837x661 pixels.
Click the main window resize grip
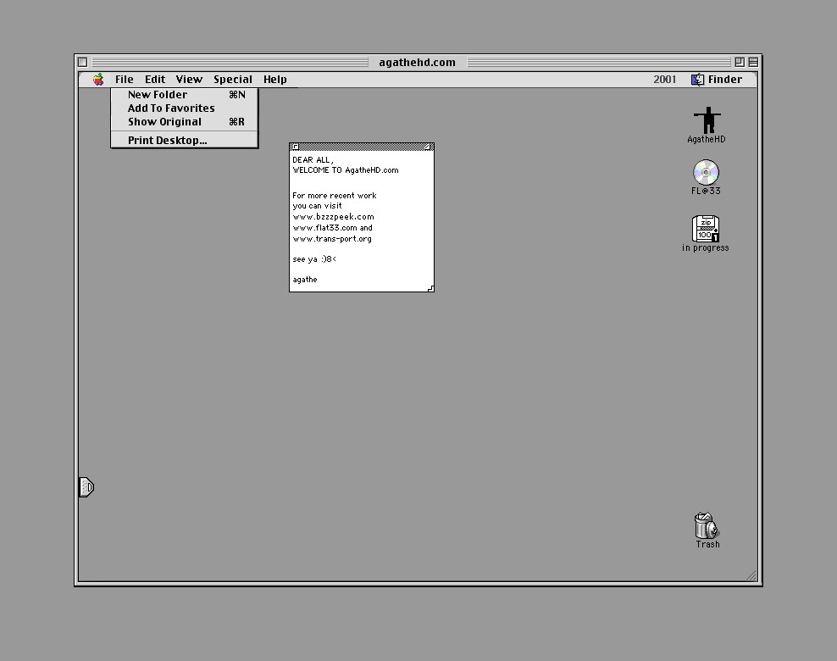(751, 575)
